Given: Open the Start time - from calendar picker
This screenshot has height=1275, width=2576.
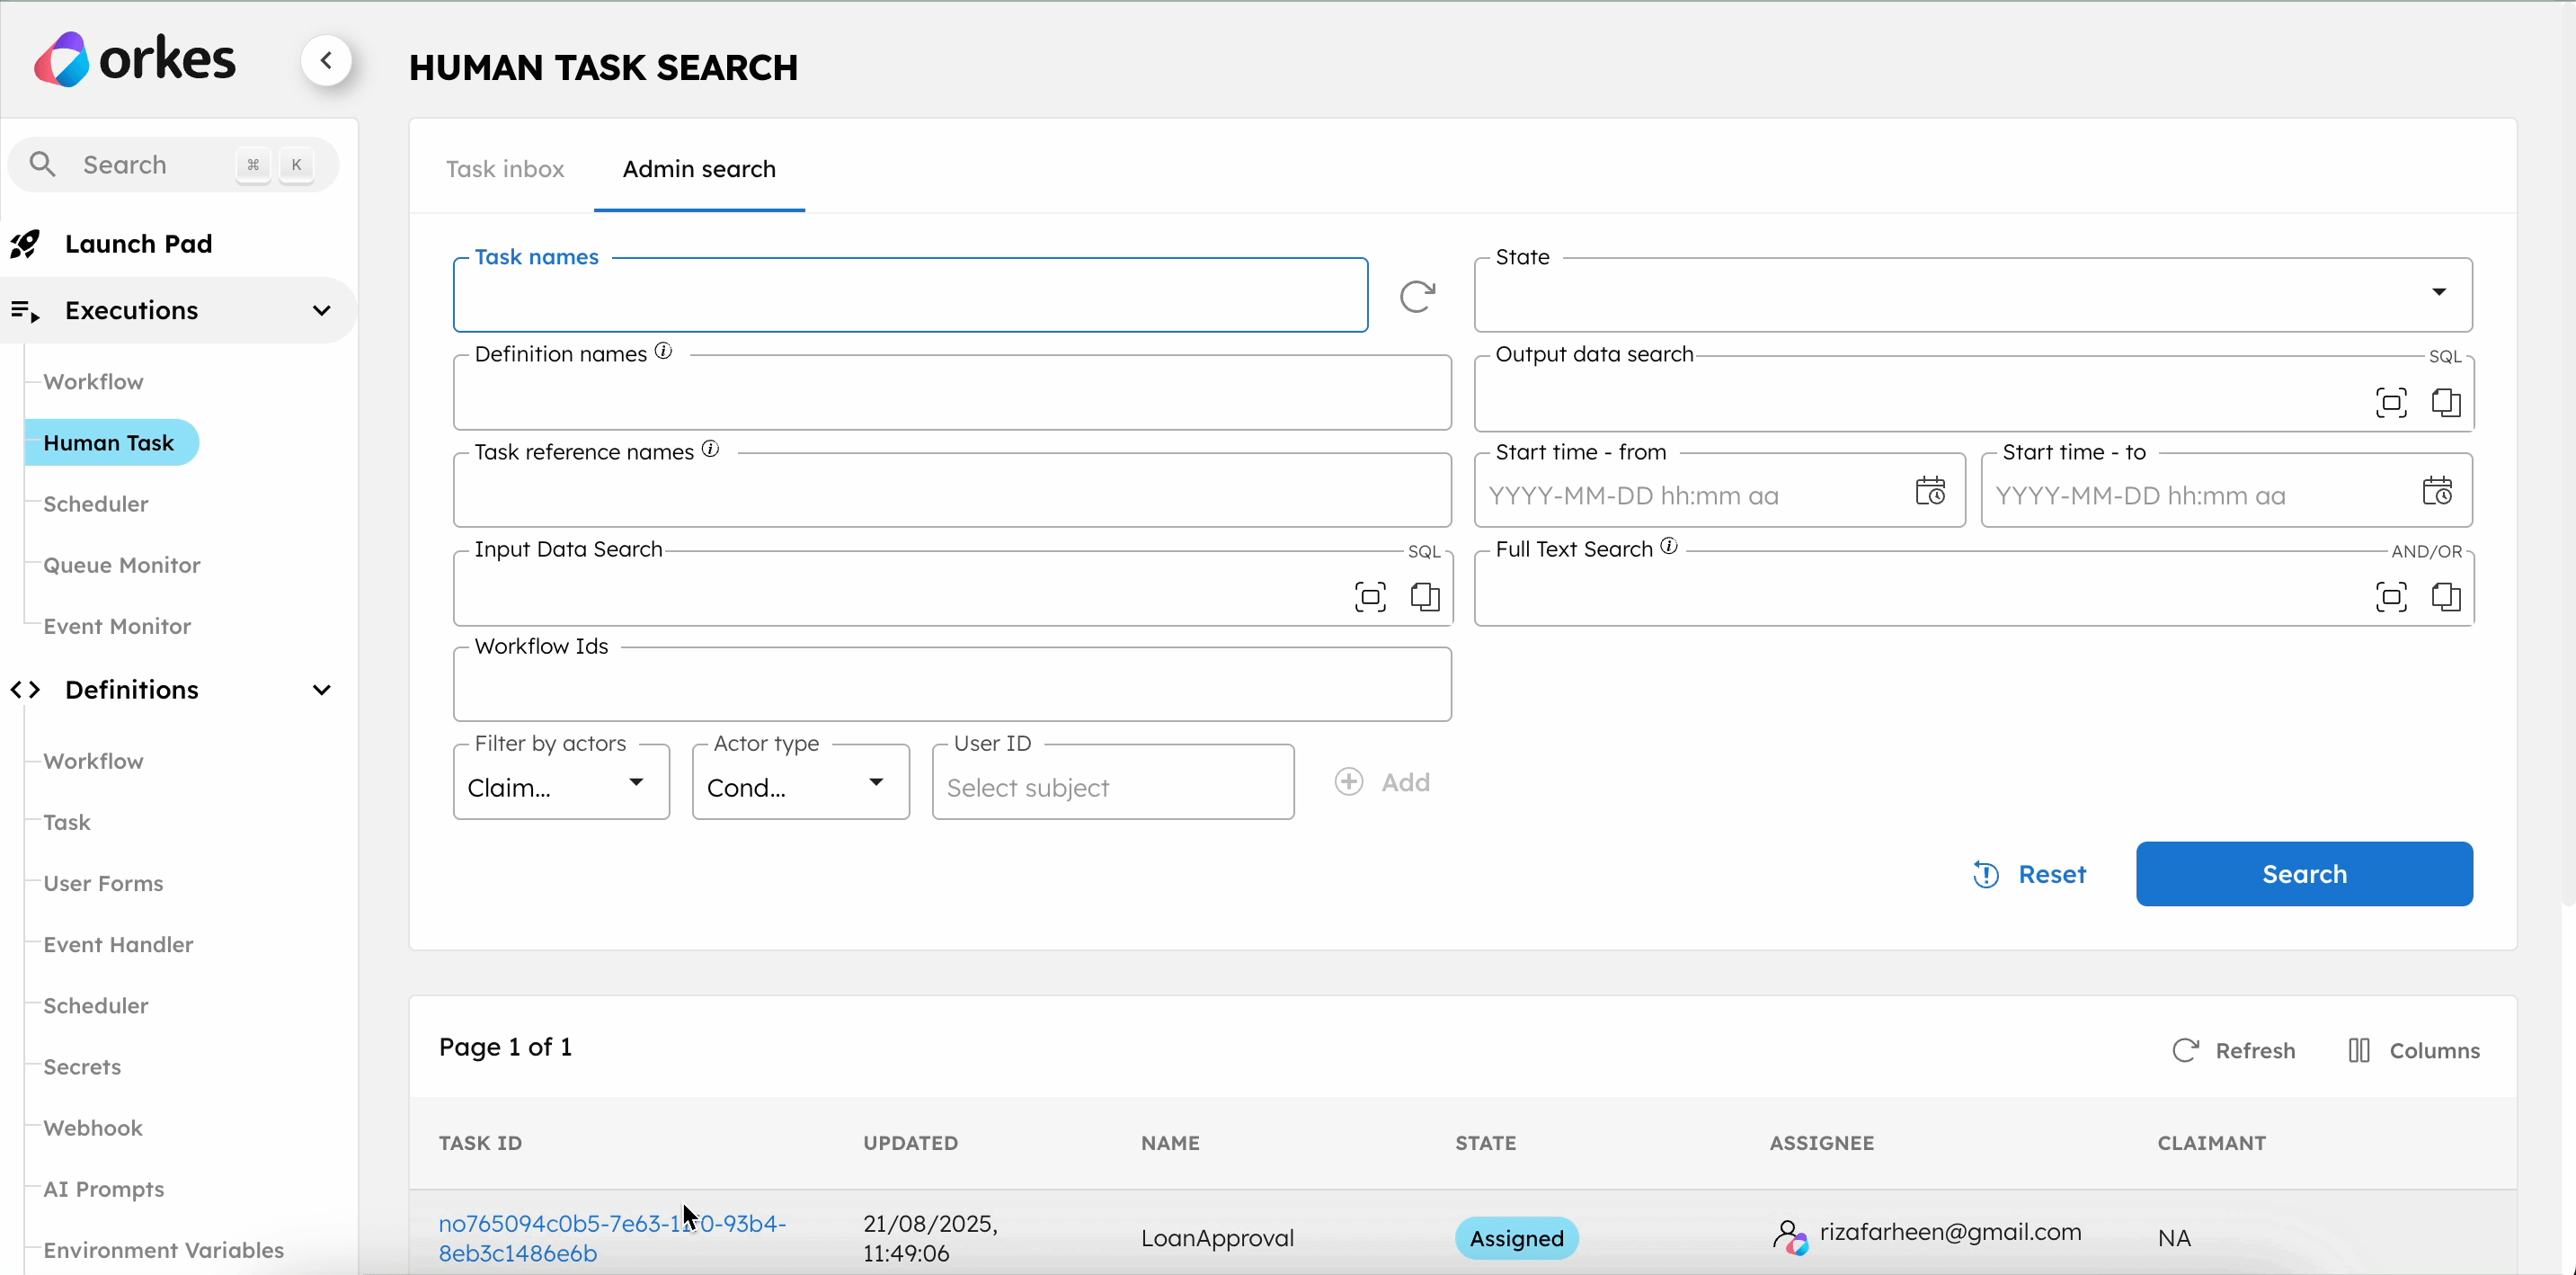Looking at the screenshot, I should click(x=1930, y=492).
